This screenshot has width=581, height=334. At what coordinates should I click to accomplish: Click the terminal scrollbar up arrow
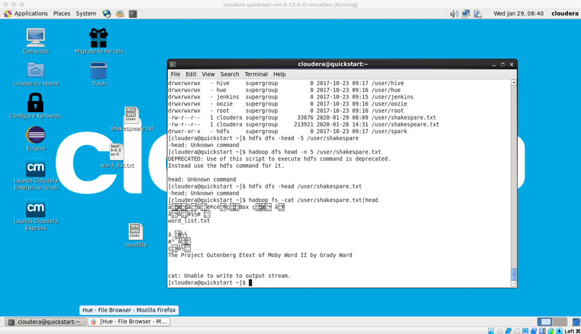click(514, 82)
